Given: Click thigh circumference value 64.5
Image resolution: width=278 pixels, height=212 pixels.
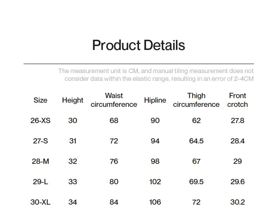Looking at the screenshot, I should [196, 141].
